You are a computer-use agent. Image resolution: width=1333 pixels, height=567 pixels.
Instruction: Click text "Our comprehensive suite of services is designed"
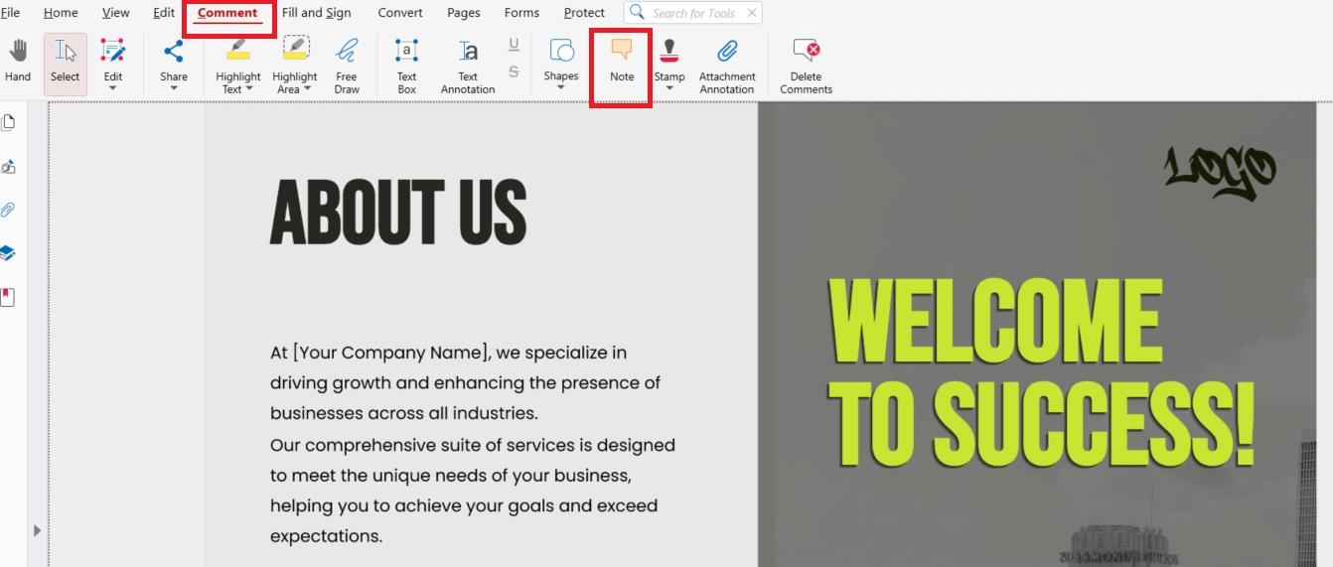coord(473,445)
